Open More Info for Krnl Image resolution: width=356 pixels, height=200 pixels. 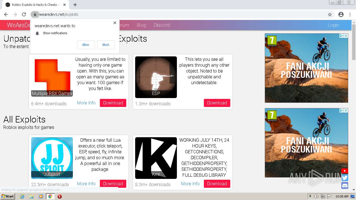coord(190,184)
